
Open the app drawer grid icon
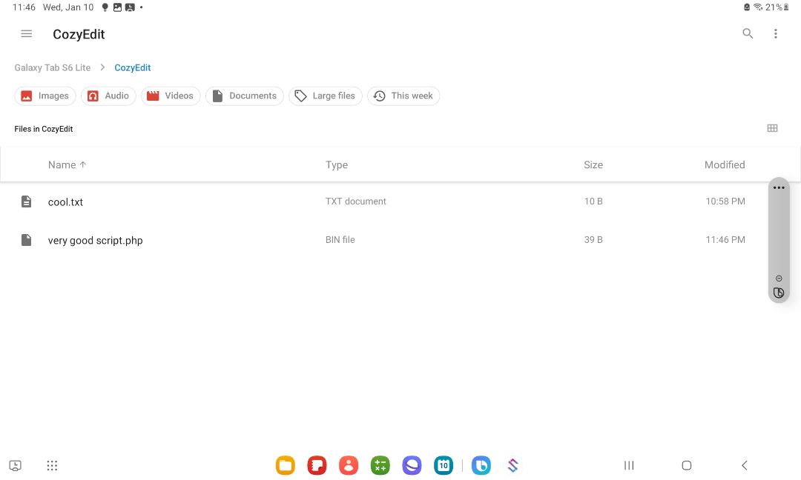(x=52, y=466)
